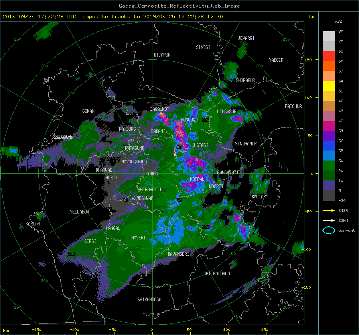This screenshot has height=335, width=359.
Task: Click the 20 dBZ green legend swatch
Action: click(329, 166)
